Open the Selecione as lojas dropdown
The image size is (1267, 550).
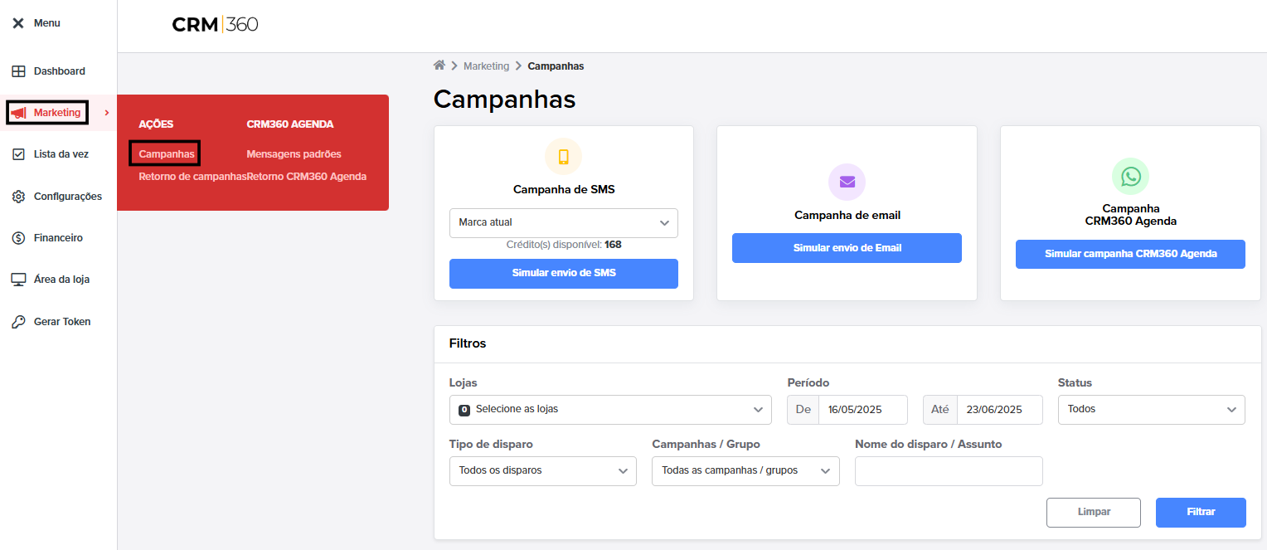pos(610,410)
